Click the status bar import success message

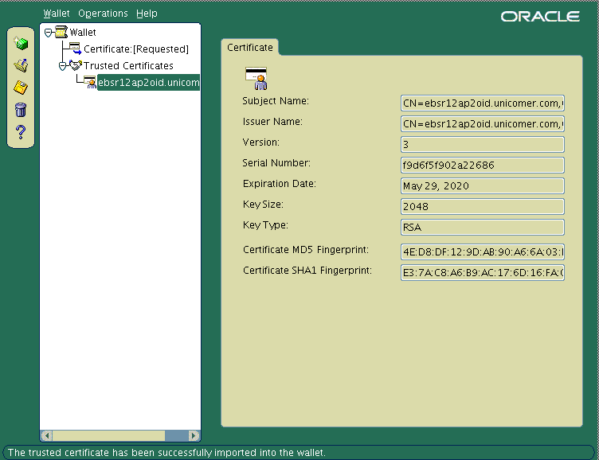[166, 453]
